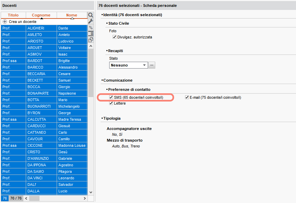This screenshot has width=296, height=203.
Task: Select the BOCCA Giorgio row
Action: (x=44, y=87)
